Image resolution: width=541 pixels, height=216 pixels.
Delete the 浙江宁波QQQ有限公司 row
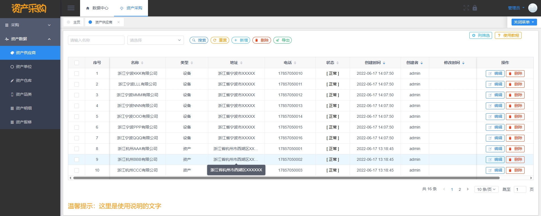tap(515, 138)
